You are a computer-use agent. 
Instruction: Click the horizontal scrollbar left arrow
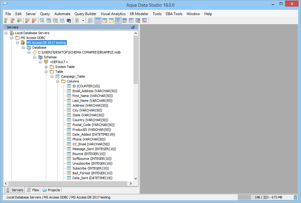point(6,184)
